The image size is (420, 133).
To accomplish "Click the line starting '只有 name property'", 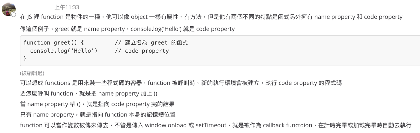I will [98, 115].
